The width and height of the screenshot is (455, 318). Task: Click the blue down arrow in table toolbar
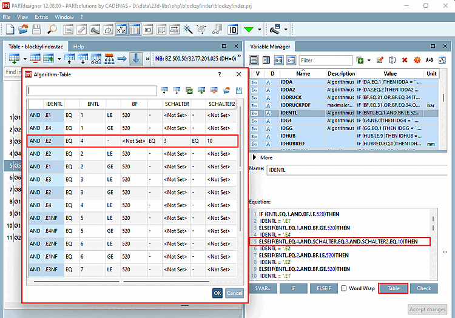[x=135, y=59]
